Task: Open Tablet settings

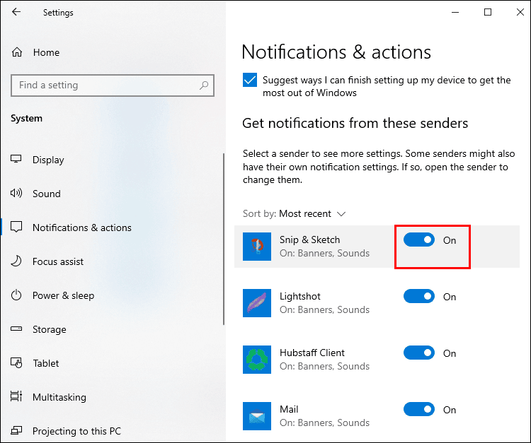Action: pyautogui.click(x=46, y=363)
